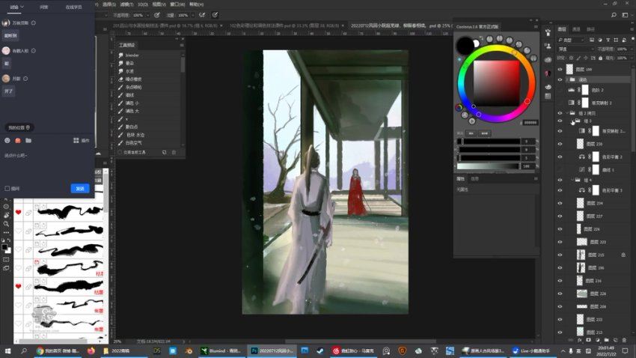Switch to the 20220712 document tab
The width and height of the screenshot is (636, 358).
pyautogui.click(x=400, y=25)
